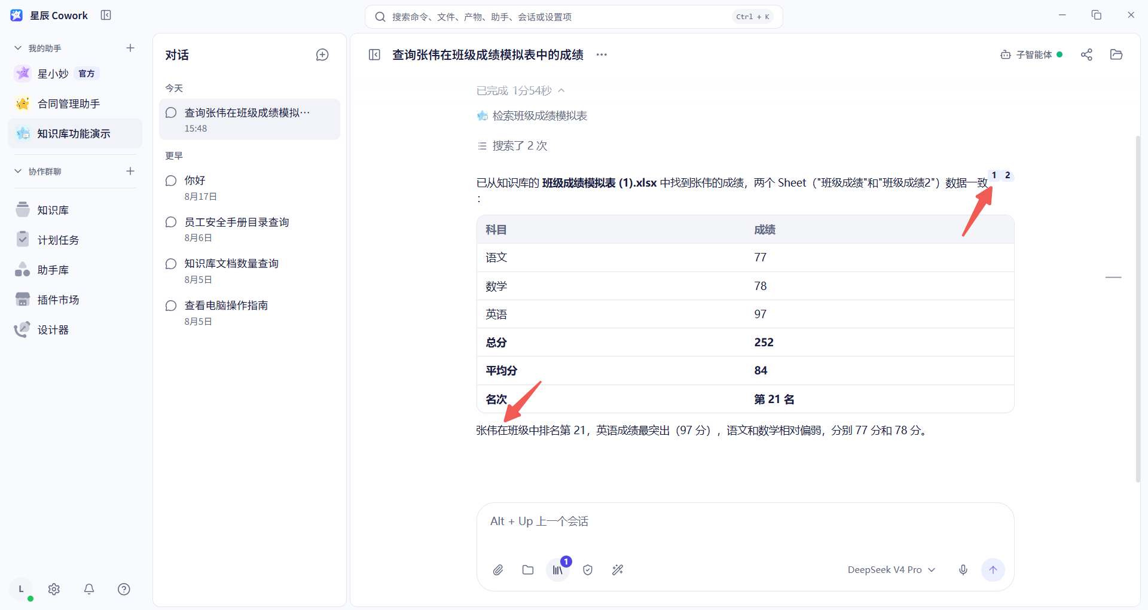Send the message with arrow button

pos(993,570)
